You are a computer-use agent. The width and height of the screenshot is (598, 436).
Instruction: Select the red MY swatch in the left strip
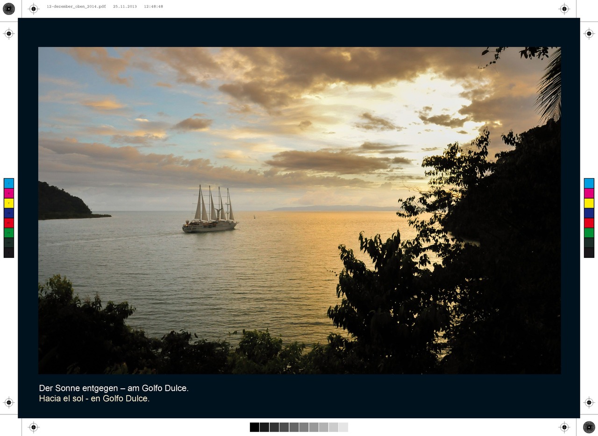tap(9, 223)
